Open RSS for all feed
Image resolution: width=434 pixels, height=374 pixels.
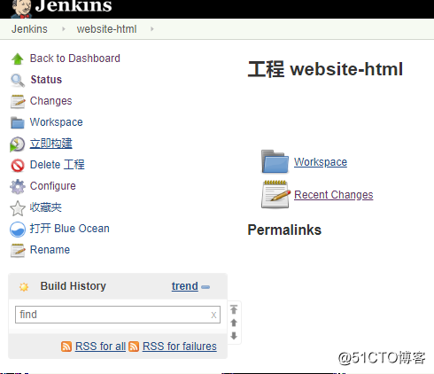[x=100, y=347]
